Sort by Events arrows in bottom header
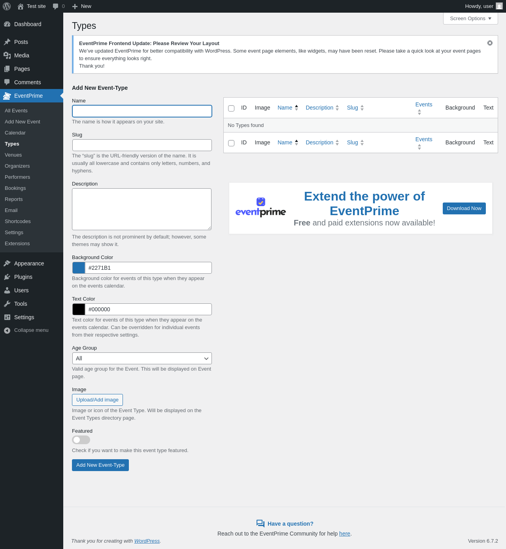 pos(419,147)
